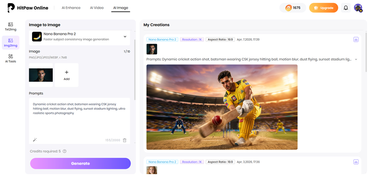Screen dimensions: 371x178
Task: Download the second creation from Apr 3
Action: tap(356, 162)
